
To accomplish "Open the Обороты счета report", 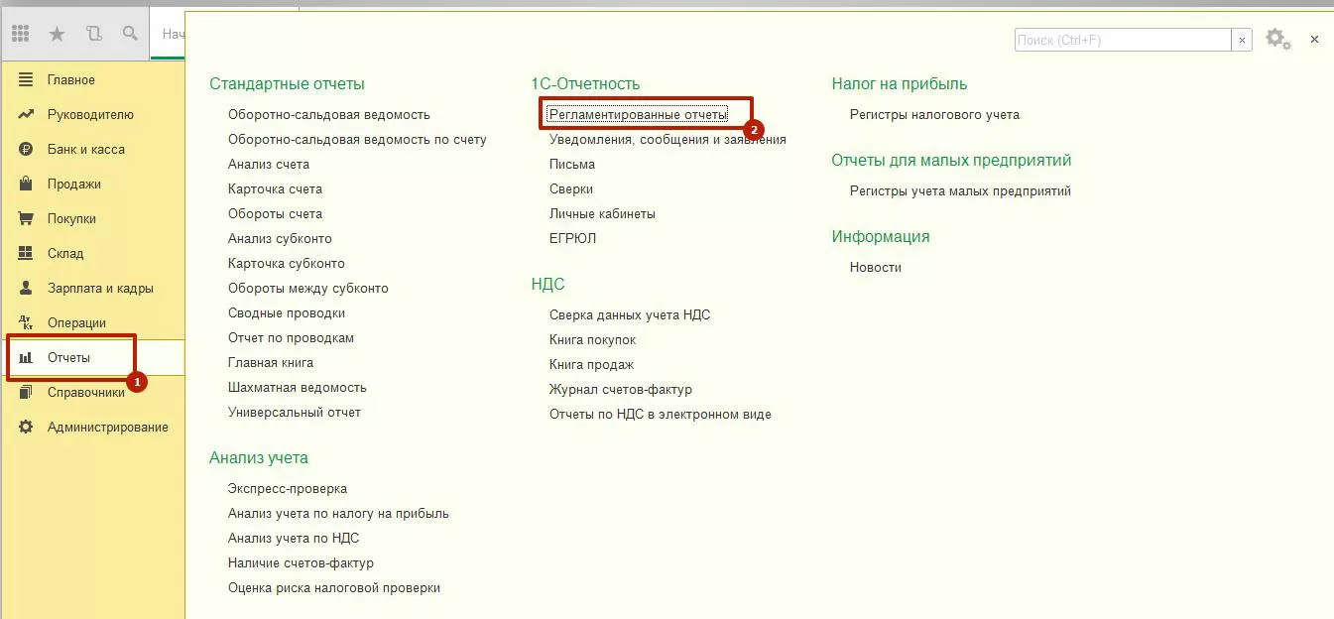I will tap(275, 213).
